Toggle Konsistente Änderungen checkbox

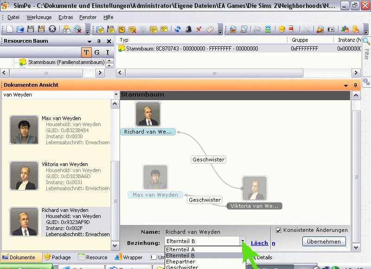pos(279,230)
